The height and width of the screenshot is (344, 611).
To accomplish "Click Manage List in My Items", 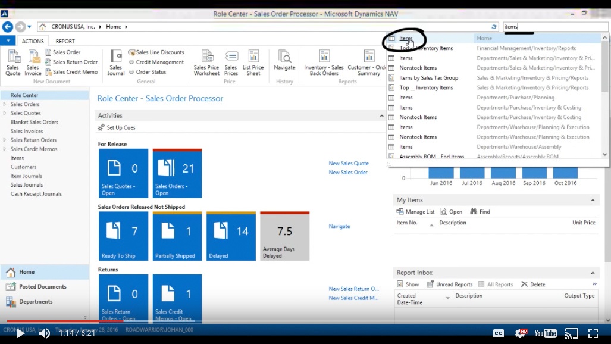I will pos(415,212).
